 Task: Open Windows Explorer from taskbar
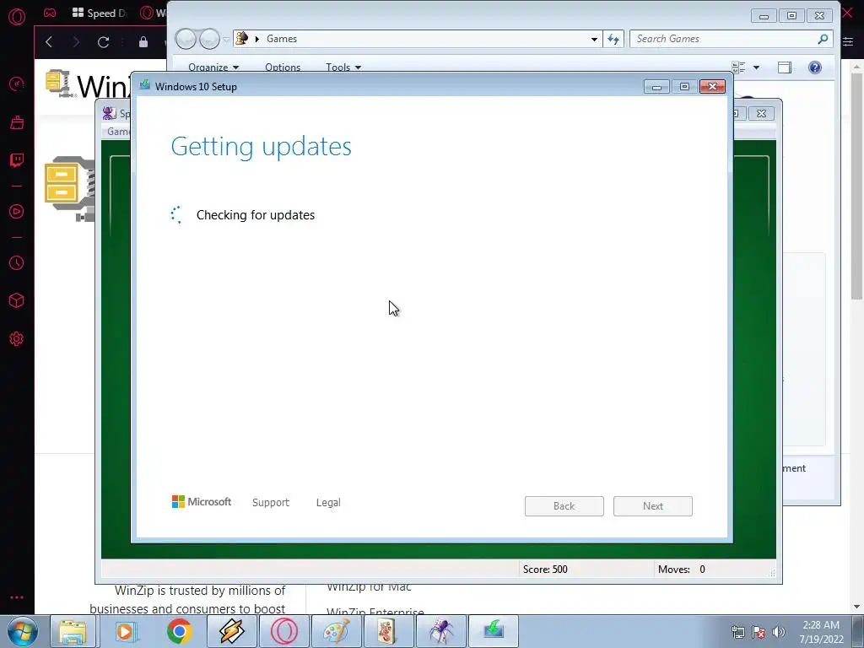tap(73, 631)
